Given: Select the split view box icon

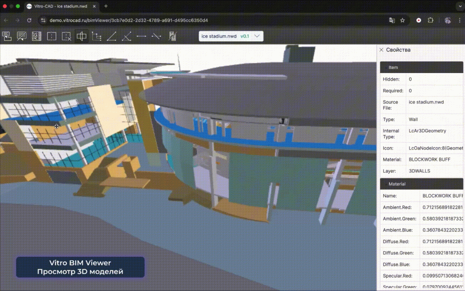Looking at the screenshot, I should click(52, 36).
